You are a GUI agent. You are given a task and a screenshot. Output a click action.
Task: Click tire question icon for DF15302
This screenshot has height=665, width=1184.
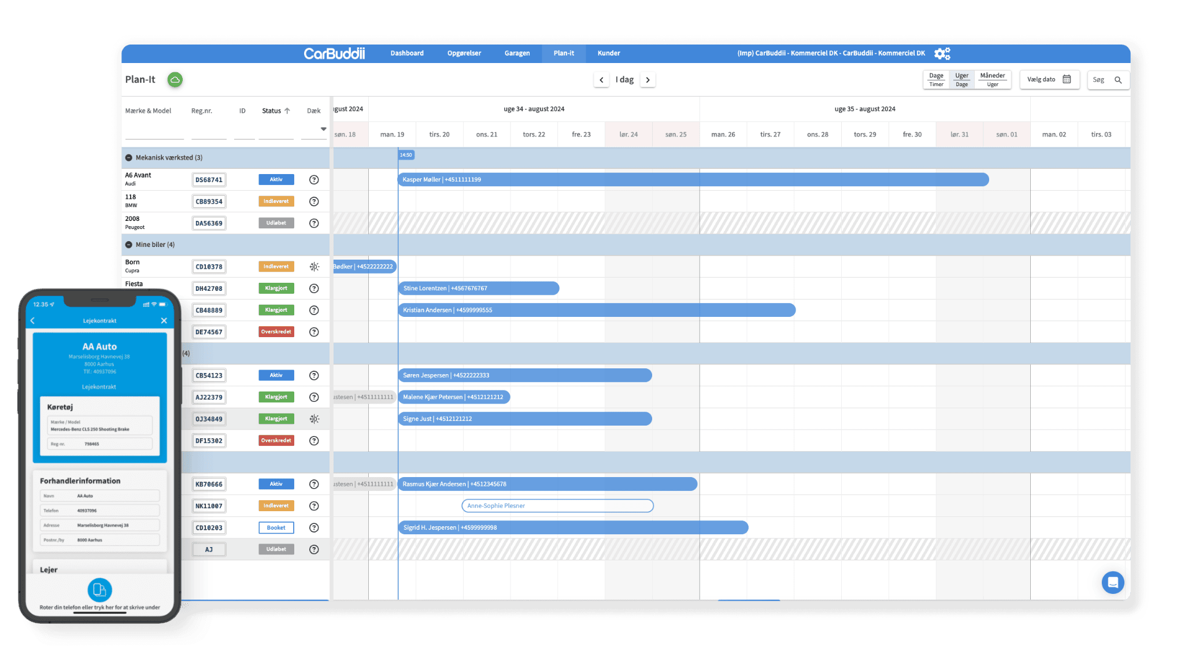pyautogui.click(x=314, y=441)
